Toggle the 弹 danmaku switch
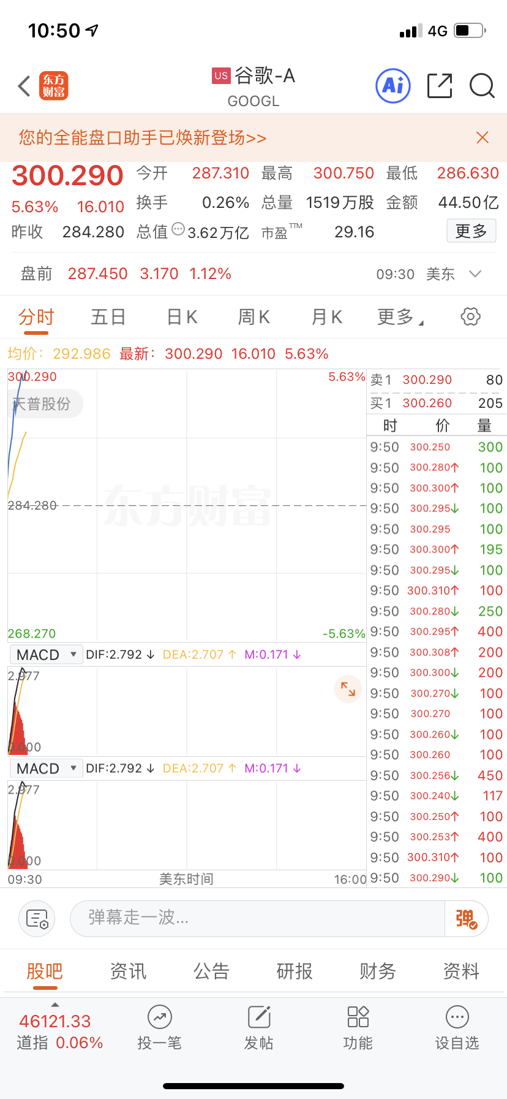 tap(466, 919)
